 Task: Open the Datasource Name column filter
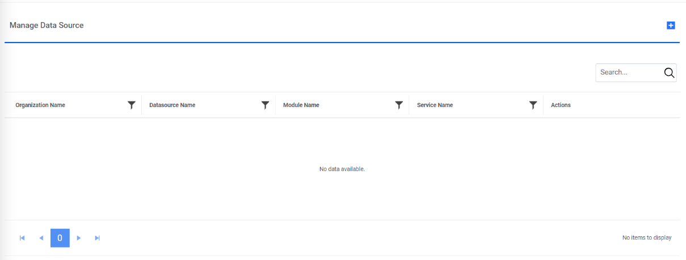pyautogui.click(x=265, y=105)
